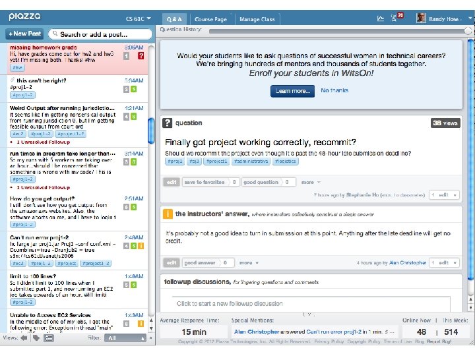This screenshot has width=475, height=356.
Task: Click the orange instructors' answer icon
Action: (x=168, y=214)
